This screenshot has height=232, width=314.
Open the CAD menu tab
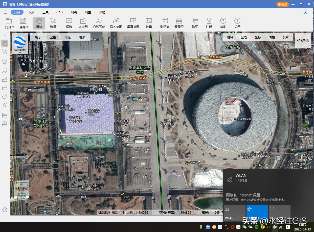pos(59,12)
